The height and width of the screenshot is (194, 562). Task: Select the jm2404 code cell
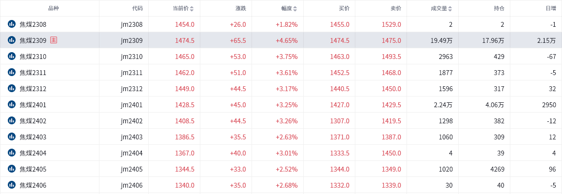pos(132,153)
